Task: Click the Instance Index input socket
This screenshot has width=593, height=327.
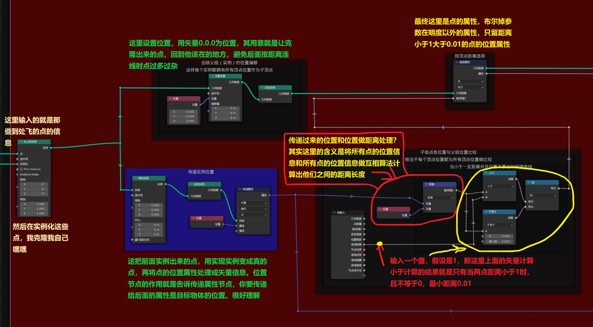Action: click(17, 174)
